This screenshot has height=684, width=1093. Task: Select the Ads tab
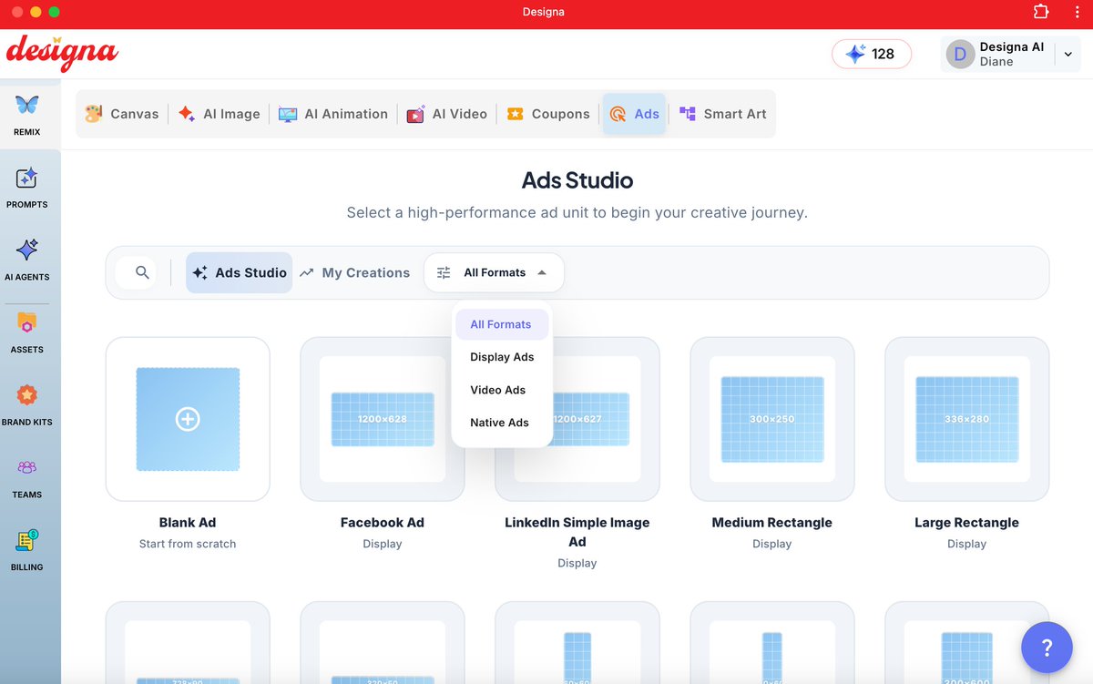634,114
